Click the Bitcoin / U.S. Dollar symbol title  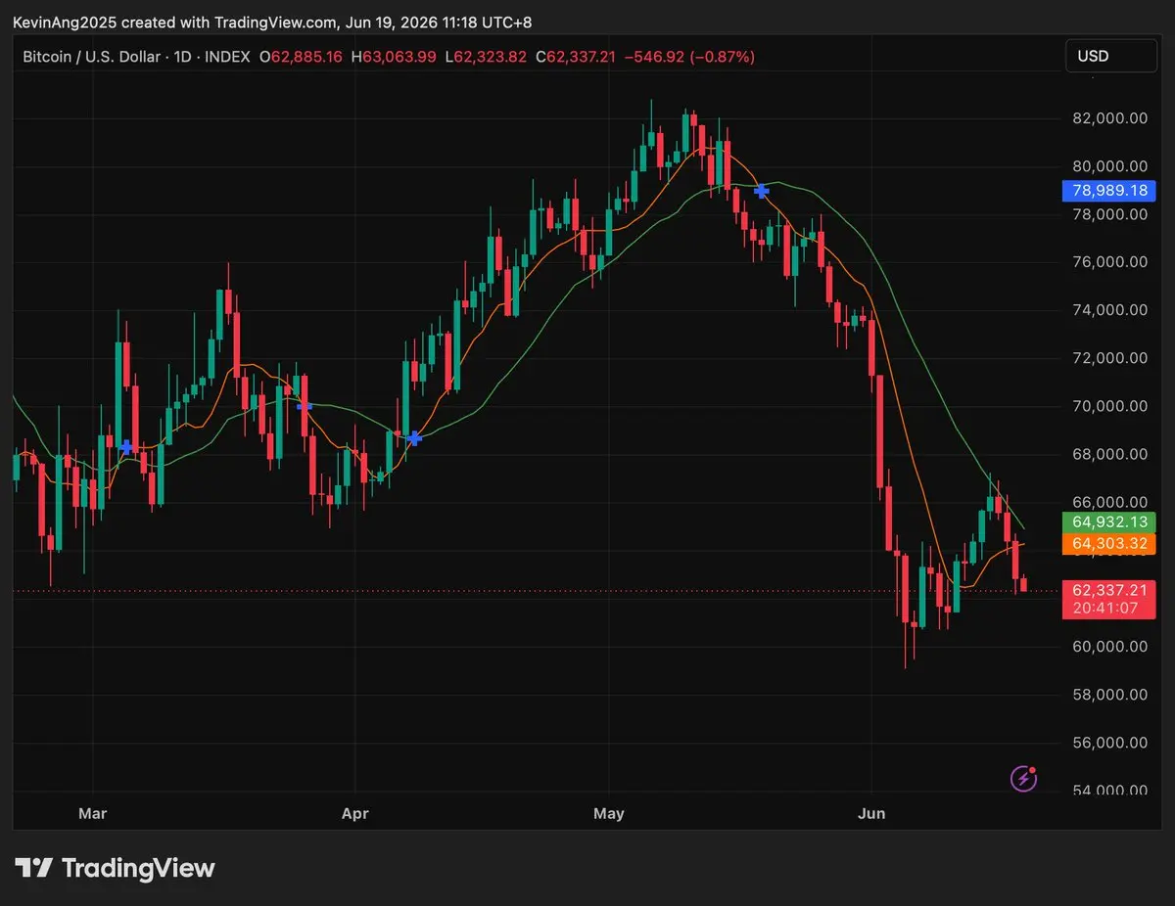(91, 57)
